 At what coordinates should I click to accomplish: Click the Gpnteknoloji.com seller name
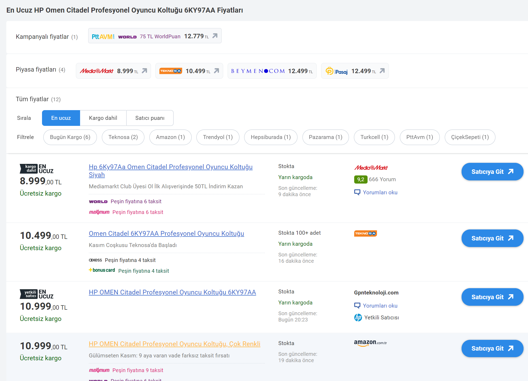[x=376, y=293]
